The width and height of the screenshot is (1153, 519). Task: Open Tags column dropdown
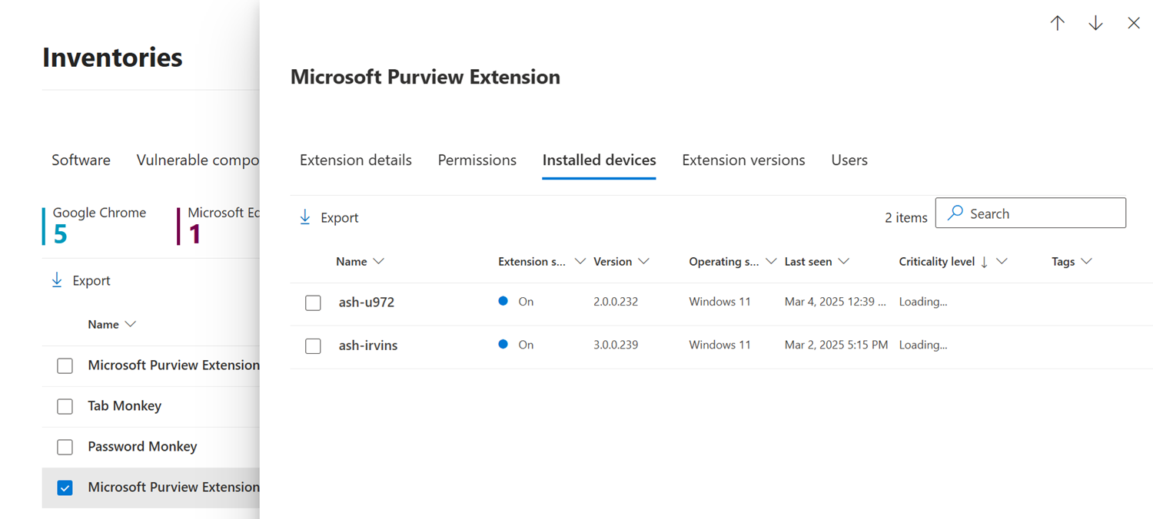pyautogui.click(x=1086, y=262)
